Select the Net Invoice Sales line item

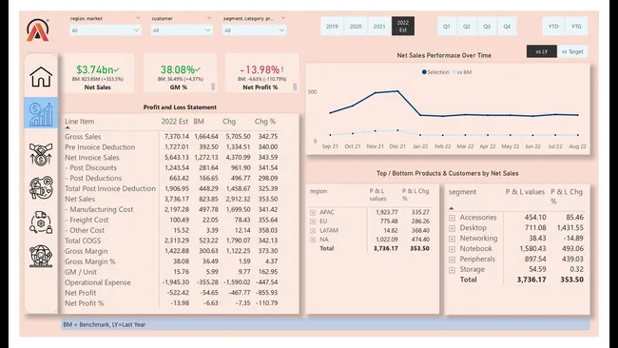tap(92, 157)
